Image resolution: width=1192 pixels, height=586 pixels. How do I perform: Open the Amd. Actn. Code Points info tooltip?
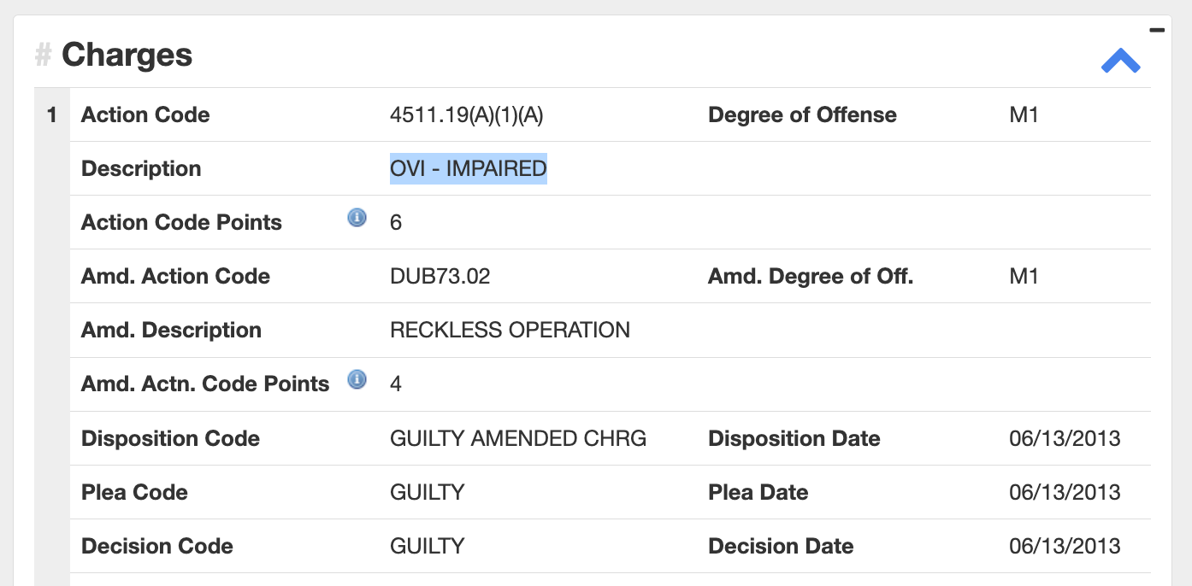(x=357, y=379)
